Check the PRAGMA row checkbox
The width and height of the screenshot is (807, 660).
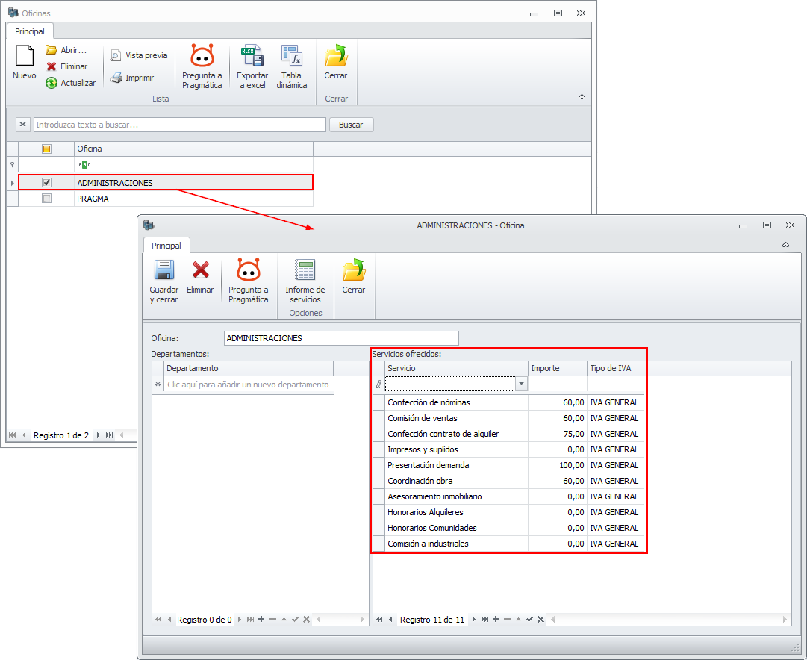click(x=46, y=198)
